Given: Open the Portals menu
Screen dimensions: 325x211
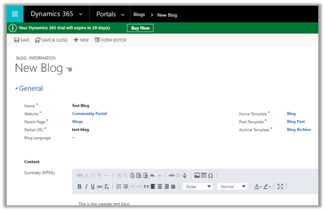Looking at the screenshot, I should (x=110, y=14).
